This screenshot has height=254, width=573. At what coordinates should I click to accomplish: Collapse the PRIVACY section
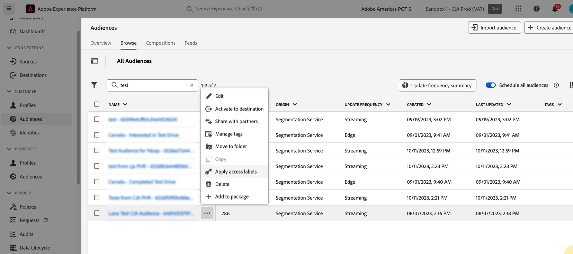[9, 193]
